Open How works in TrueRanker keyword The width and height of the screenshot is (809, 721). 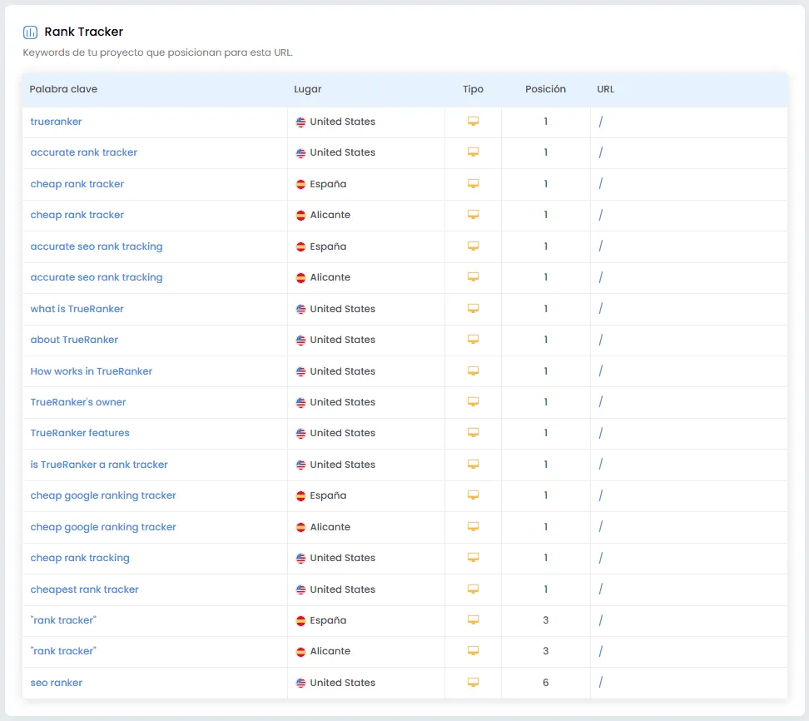[x=92, y=371]
